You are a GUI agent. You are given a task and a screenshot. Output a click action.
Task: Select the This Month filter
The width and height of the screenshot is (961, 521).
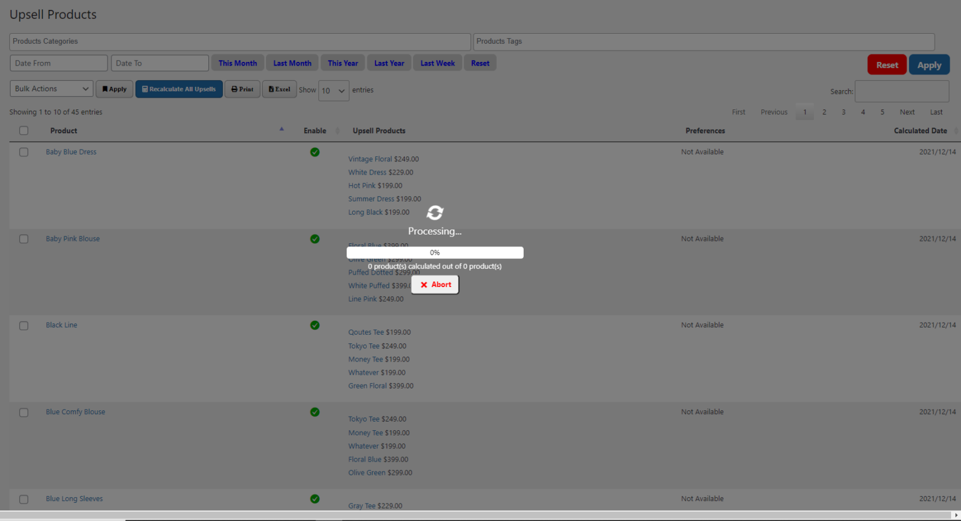(x=237, y=63)
